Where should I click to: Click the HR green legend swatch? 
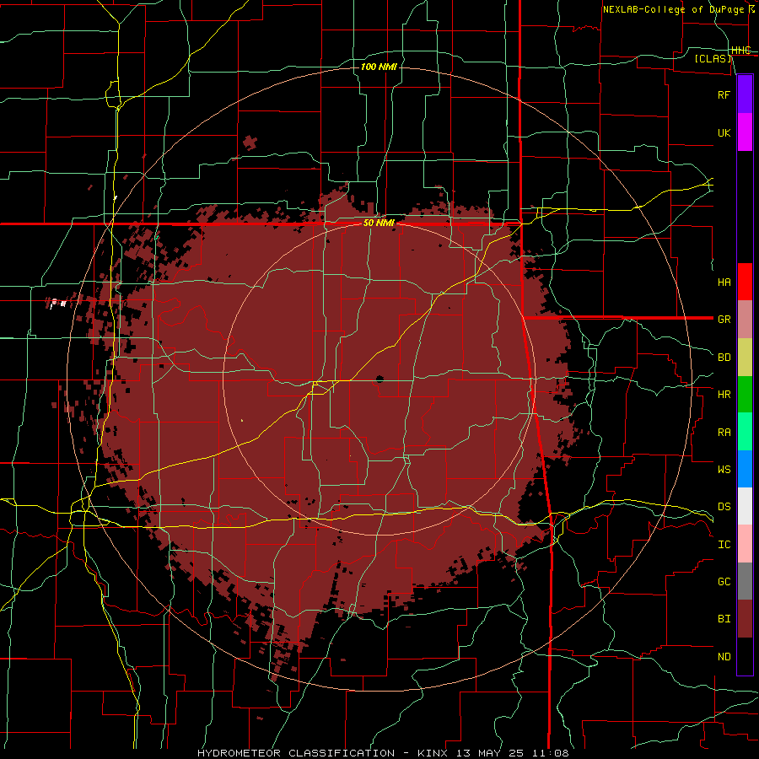[745, 395]
